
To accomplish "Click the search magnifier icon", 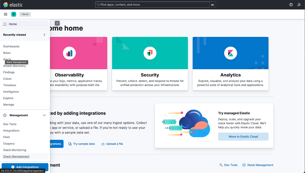I will pyautogui.click(x=98, y=5).
